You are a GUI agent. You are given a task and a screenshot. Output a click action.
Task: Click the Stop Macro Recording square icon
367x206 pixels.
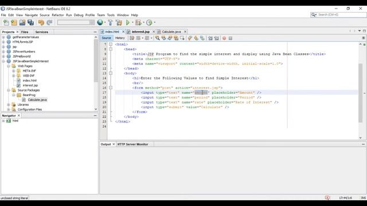(231, 38)
